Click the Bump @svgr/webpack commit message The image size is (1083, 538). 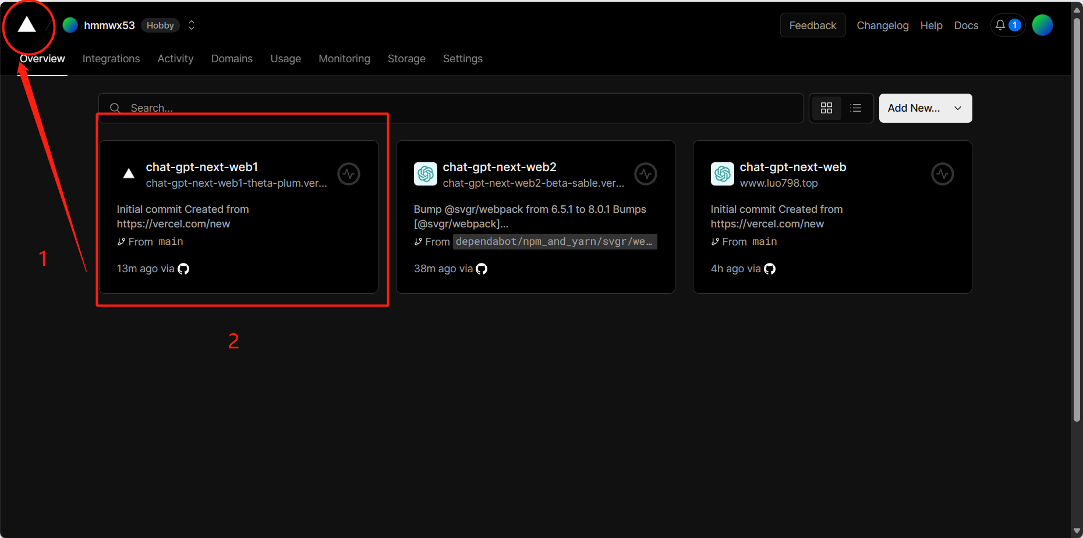[530, 216]
